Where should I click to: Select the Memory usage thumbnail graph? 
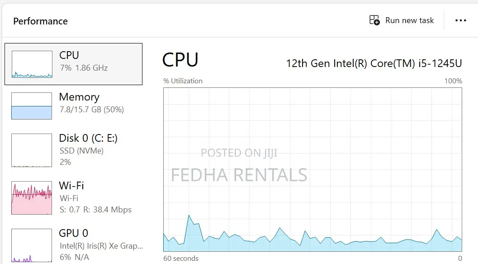click(32, 106)
